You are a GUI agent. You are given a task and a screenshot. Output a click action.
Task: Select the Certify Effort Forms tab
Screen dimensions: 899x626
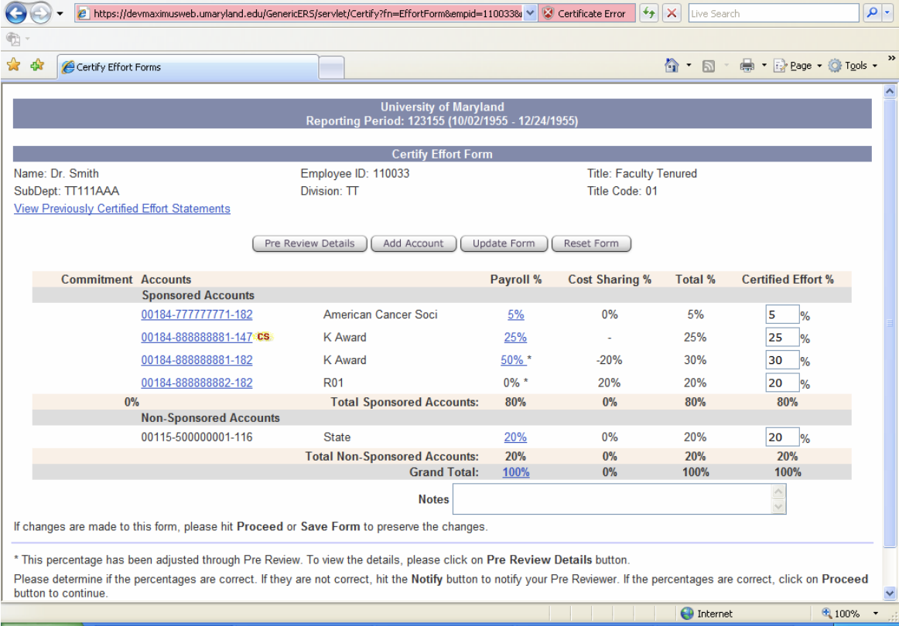point(186,67)
